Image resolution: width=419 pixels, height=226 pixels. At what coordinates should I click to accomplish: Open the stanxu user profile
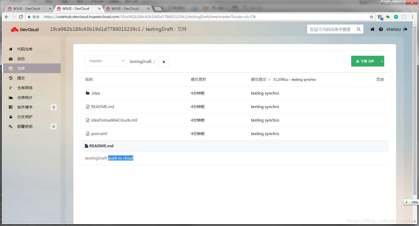click(x=394, y=29)
